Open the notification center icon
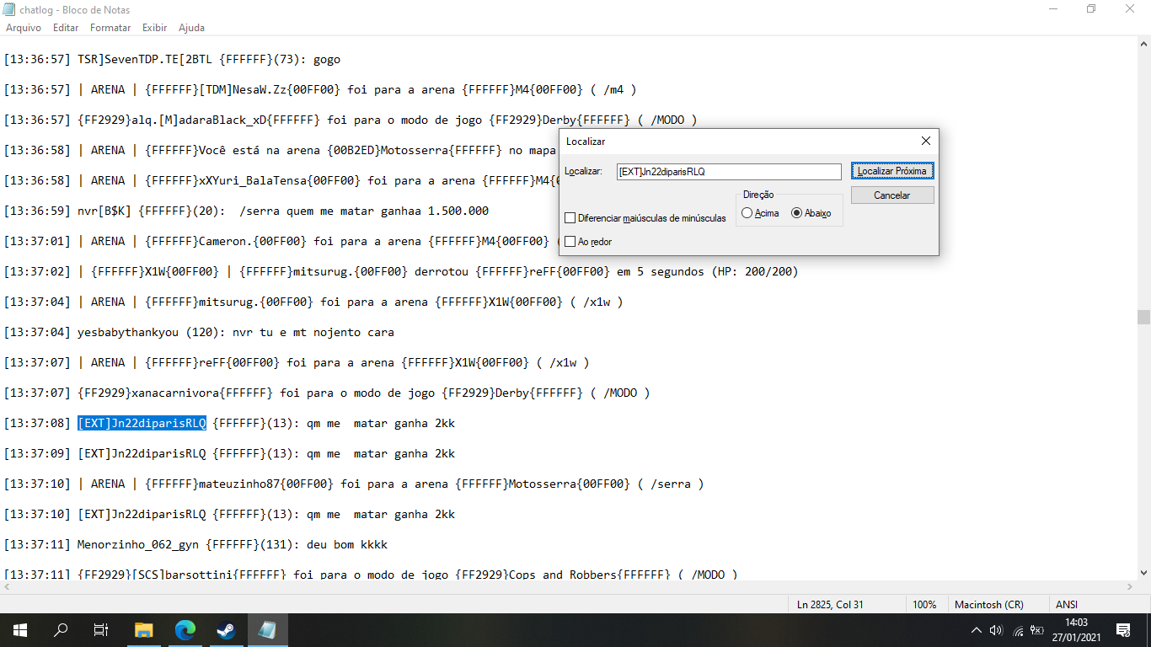This screenshot has height=647, width=1151. tap(1123, 630)
